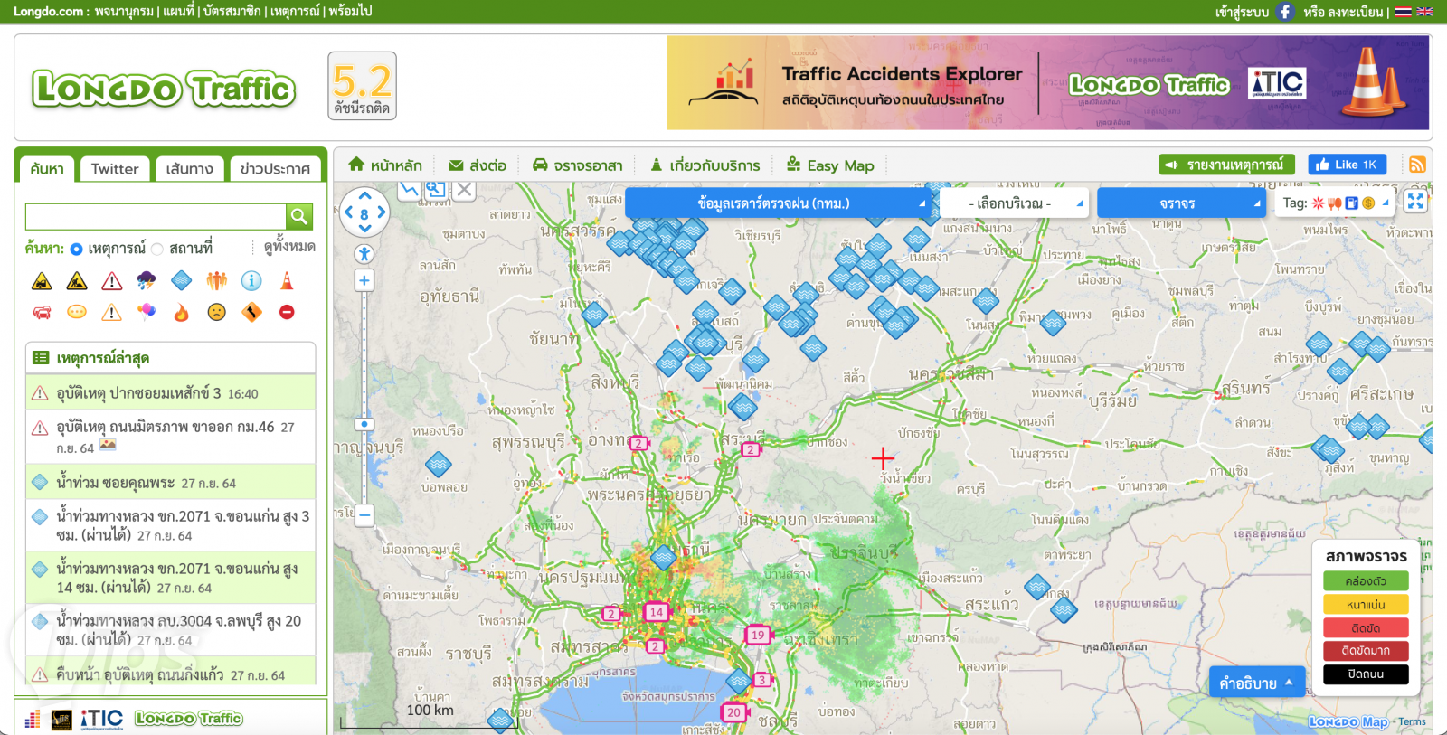This screenshot has width=1447, height=735.
Task: Open the ค้นหา search tab
Action: pos(47,169)
